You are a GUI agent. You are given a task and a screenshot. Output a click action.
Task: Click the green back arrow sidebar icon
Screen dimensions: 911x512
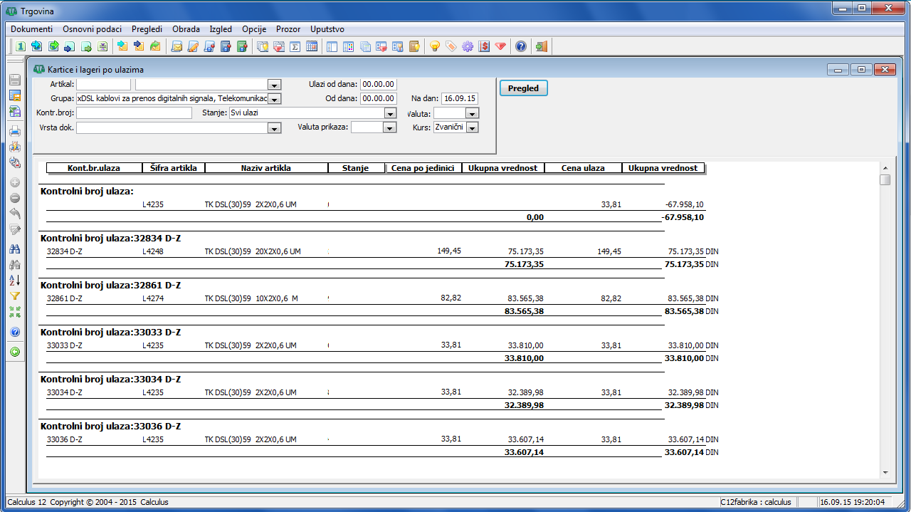click(x=14, y=352)
